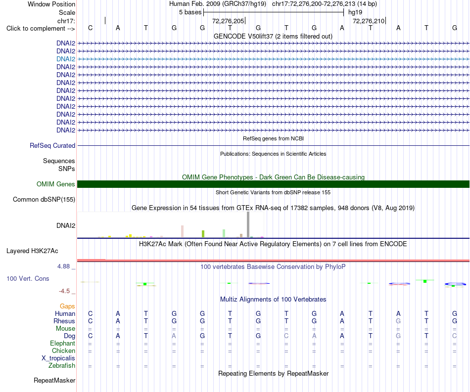Click the RepeatMasker track label
Image resolution: width=470 pixels, height=392 pixels.
[54, 380]
